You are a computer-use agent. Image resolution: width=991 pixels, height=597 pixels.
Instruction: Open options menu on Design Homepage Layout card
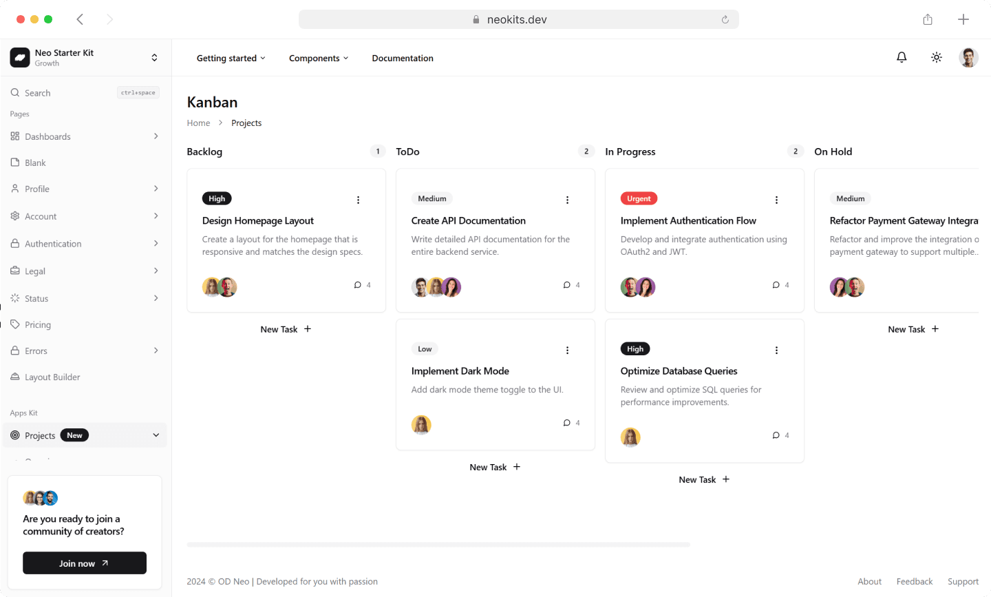(358, 200)
